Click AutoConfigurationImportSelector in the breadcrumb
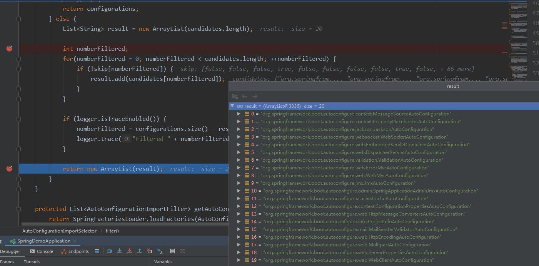The width and height of the screenshot is (539, 266). (x=59, y=231)
